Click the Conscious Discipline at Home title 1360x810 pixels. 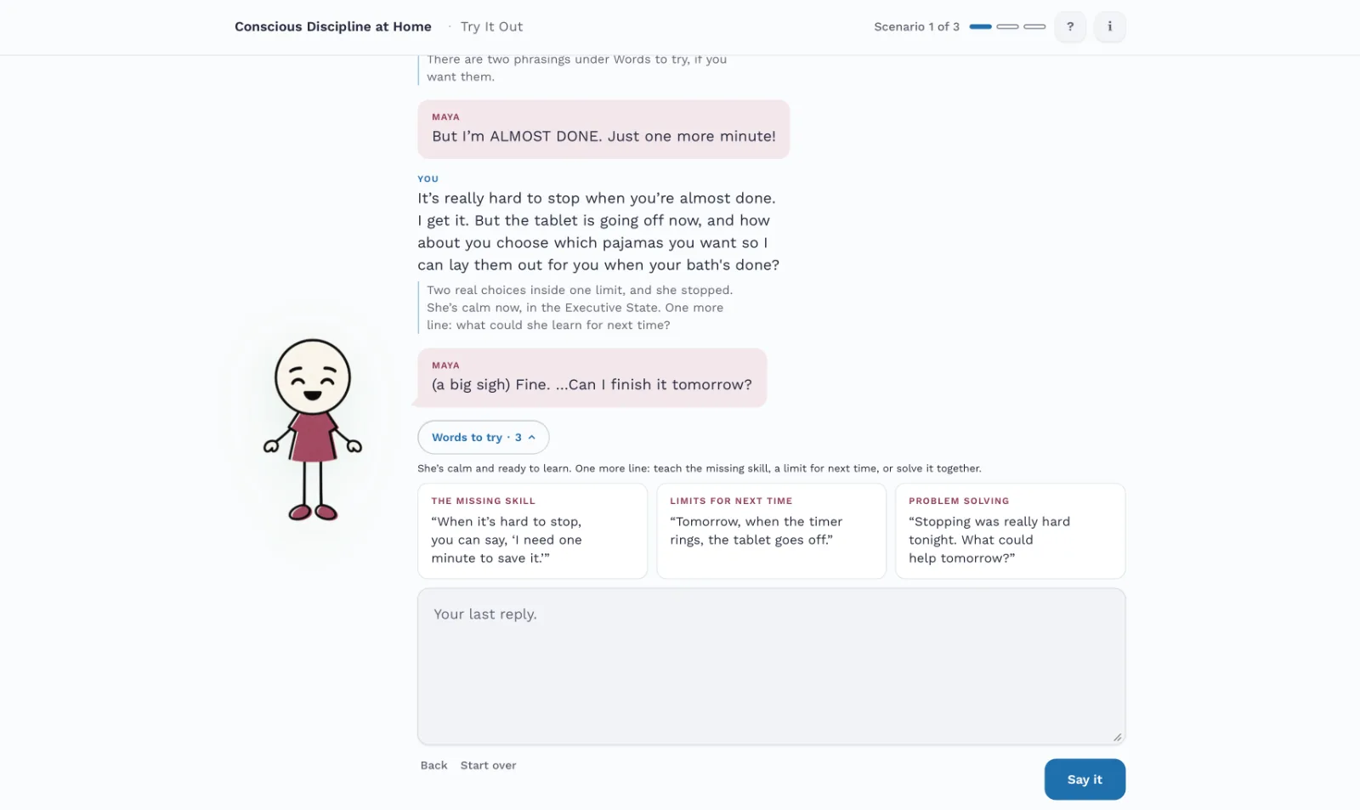click(x=333, y=26)
